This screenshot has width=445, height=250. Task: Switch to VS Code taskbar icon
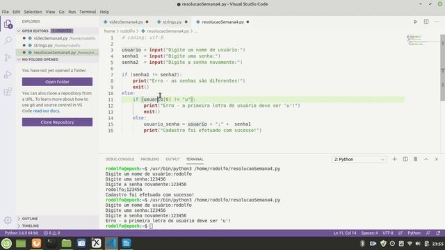111,243
